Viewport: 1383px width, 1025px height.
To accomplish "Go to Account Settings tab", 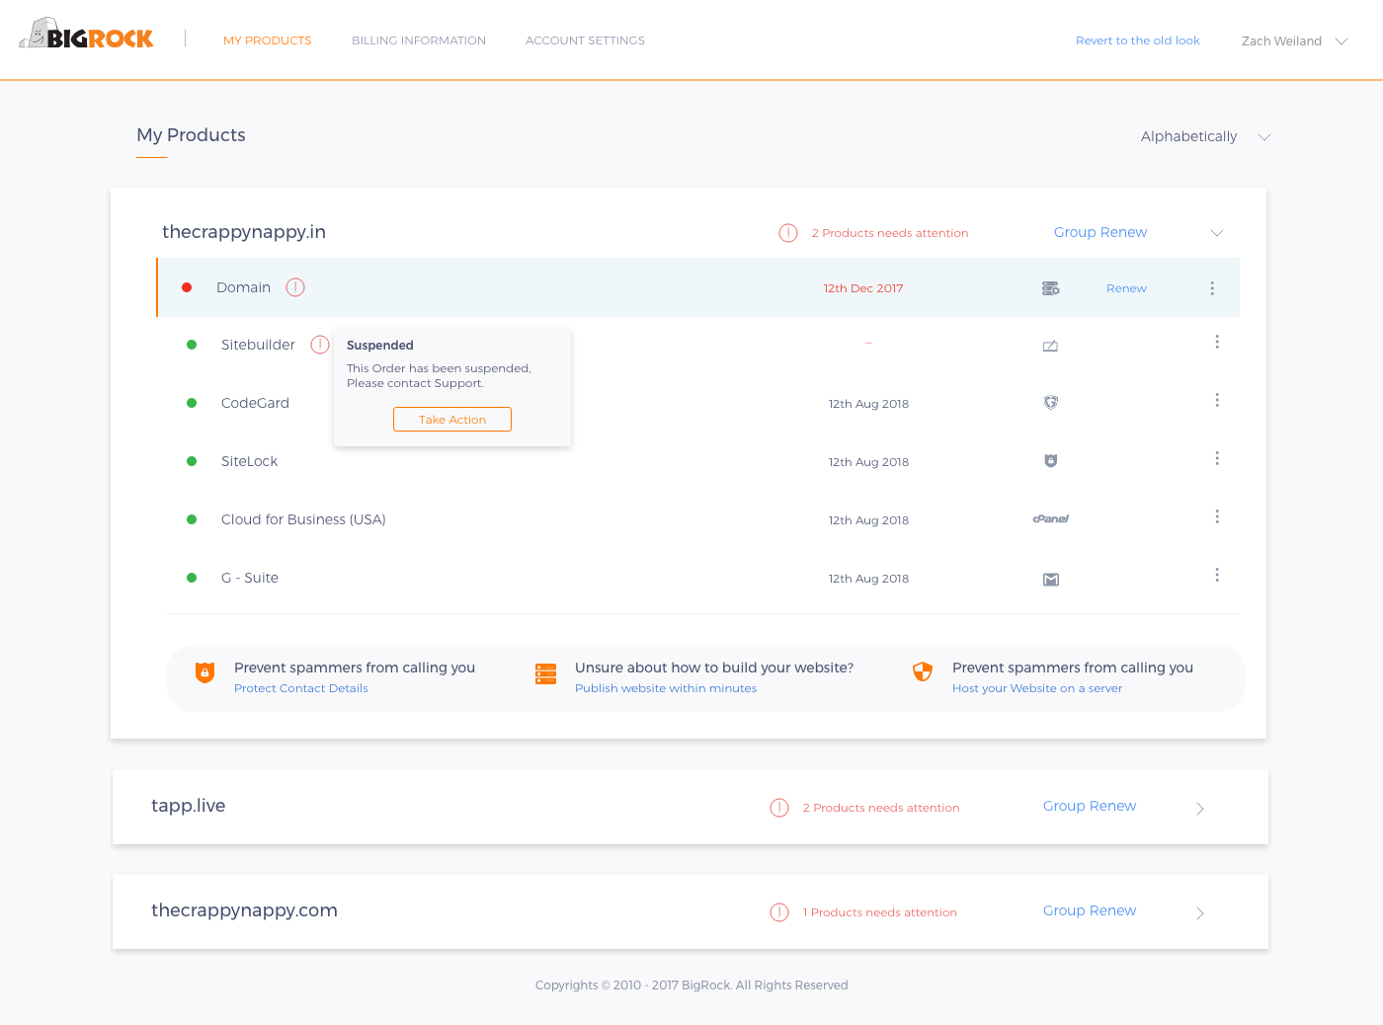I will click(x=585, y=40).
